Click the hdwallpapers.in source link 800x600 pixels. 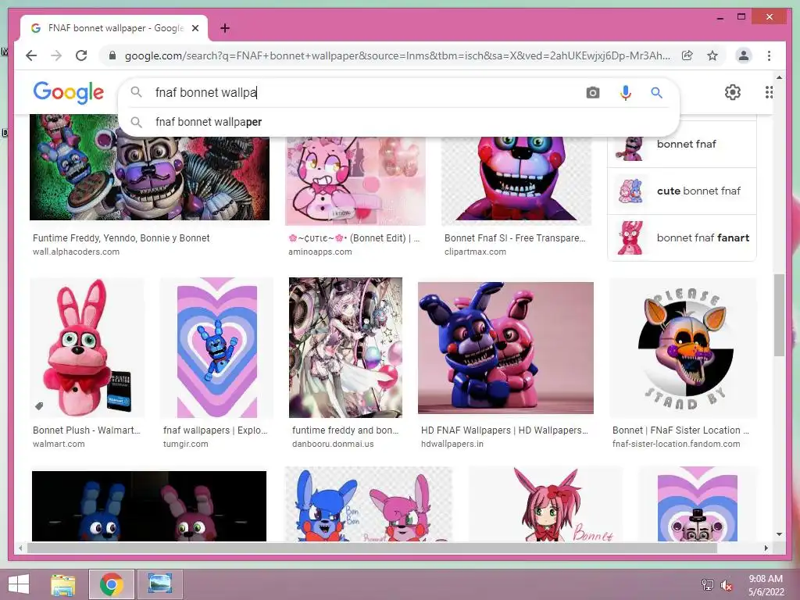click(452, 444)
